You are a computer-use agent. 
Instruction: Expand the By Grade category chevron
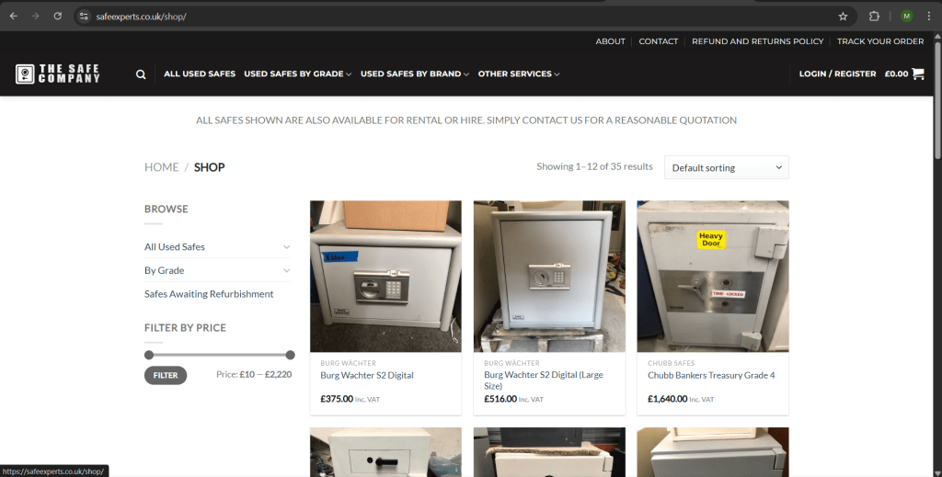286,270
